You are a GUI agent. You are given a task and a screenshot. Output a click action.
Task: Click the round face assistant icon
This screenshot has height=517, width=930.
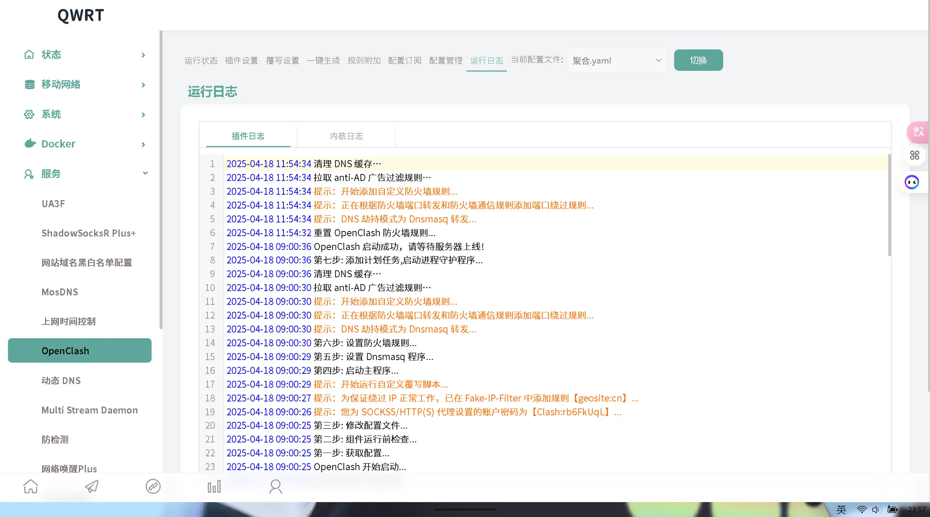tap(911, 182)
